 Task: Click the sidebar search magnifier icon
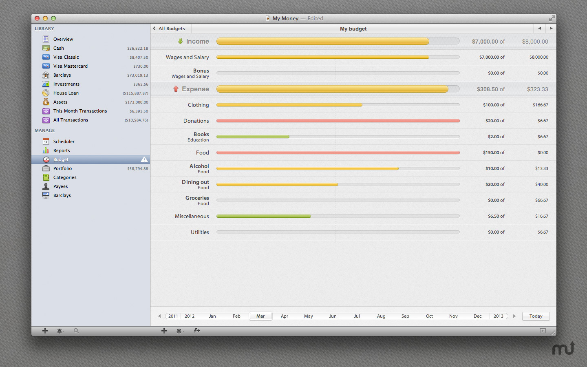(x=76, y=331)
